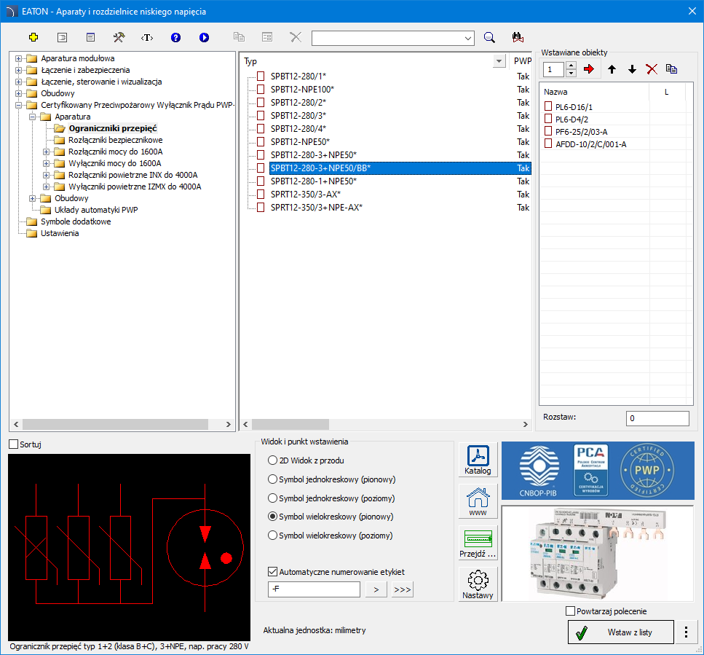Click the red arrow add-to-list icon
Viewport: 704px width, 655px height.
point(589,69)
